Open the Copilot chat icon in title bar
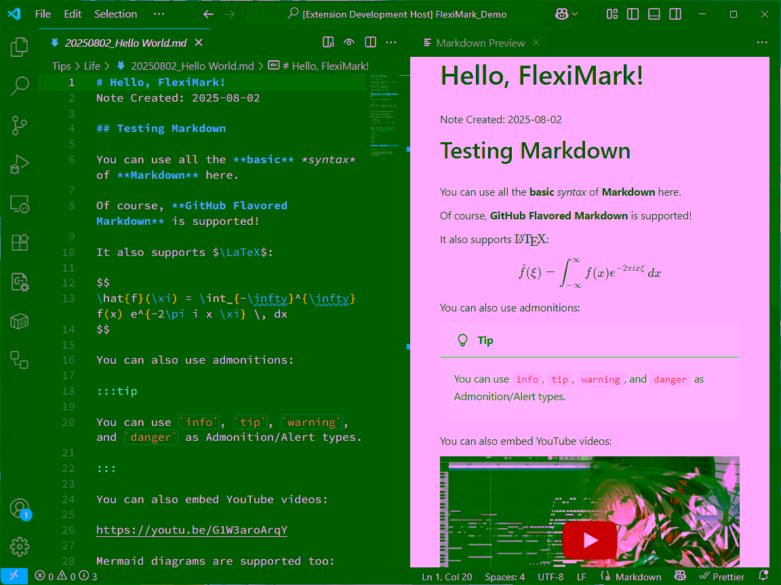Screen dimensions: 781x585 [561, 14]
